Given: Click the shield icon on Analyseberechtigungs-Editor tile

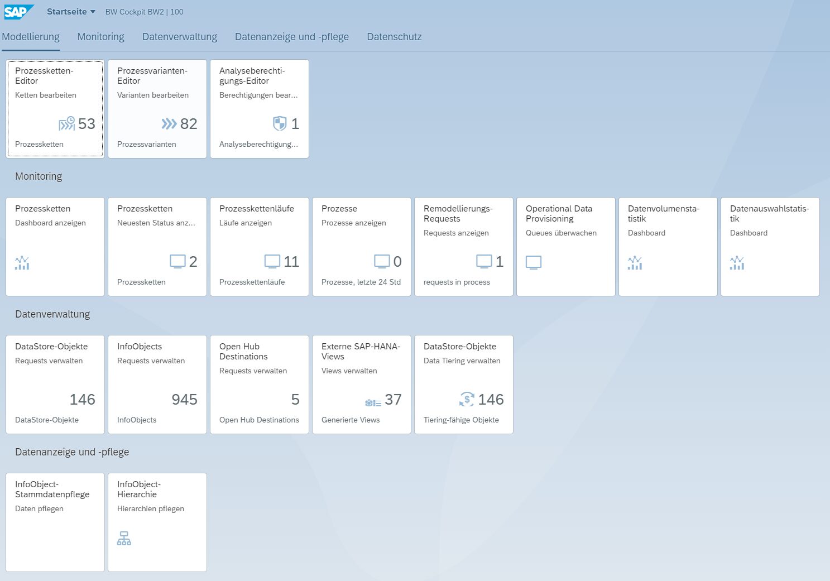Looking at the screenshot, I should [x=280, y=123].
